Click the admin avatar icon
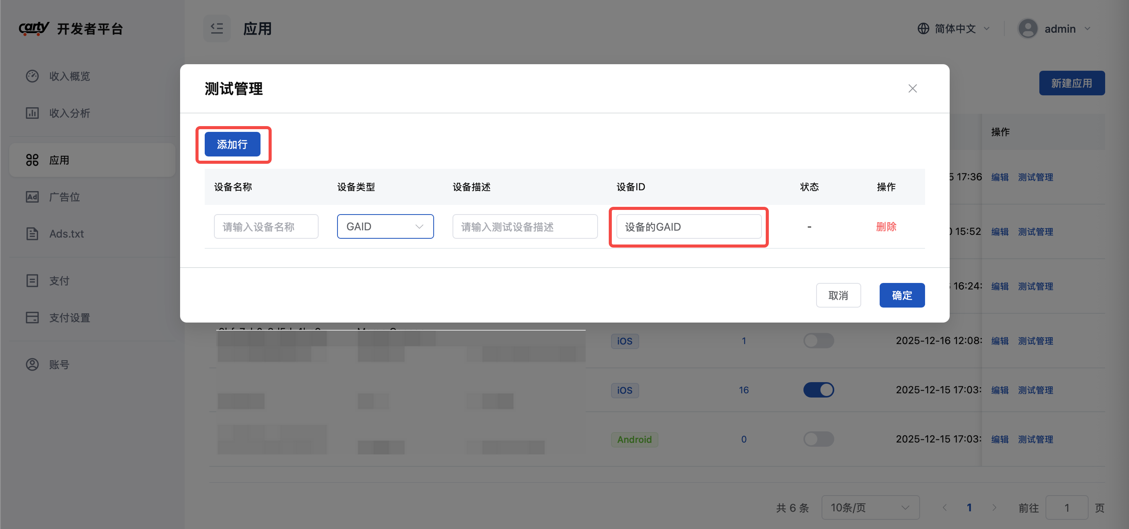 1027,28
